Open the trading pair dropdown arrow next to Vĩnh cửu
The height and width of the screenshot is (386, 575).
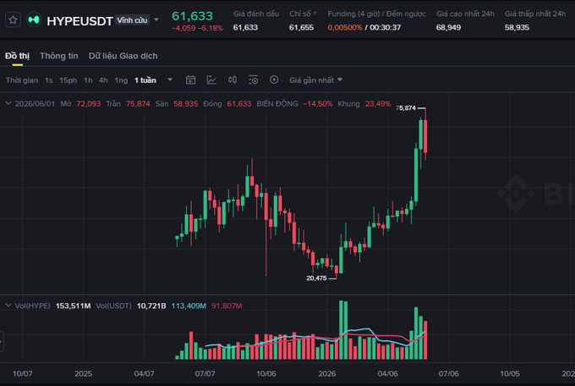click(x=156, y=19)
